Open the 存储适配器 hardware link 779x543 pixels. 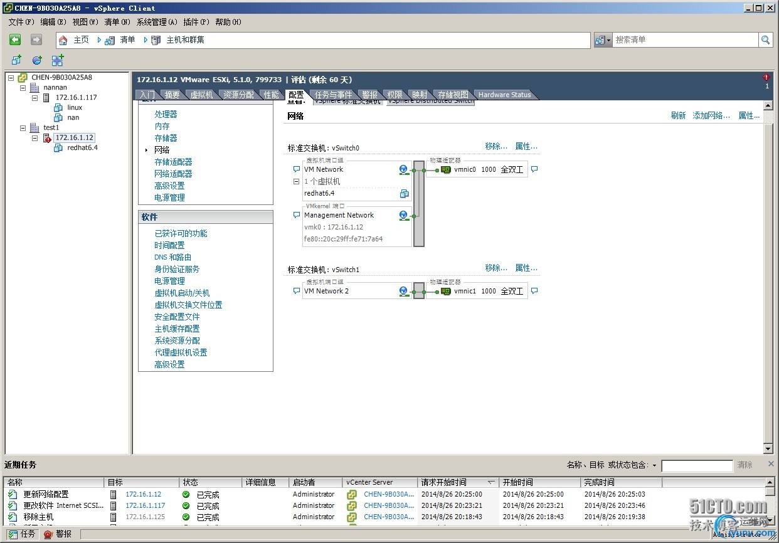173,162
